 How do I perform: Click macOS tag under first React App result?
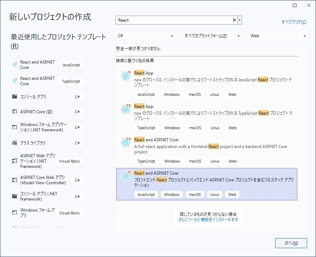pos(195,94)
